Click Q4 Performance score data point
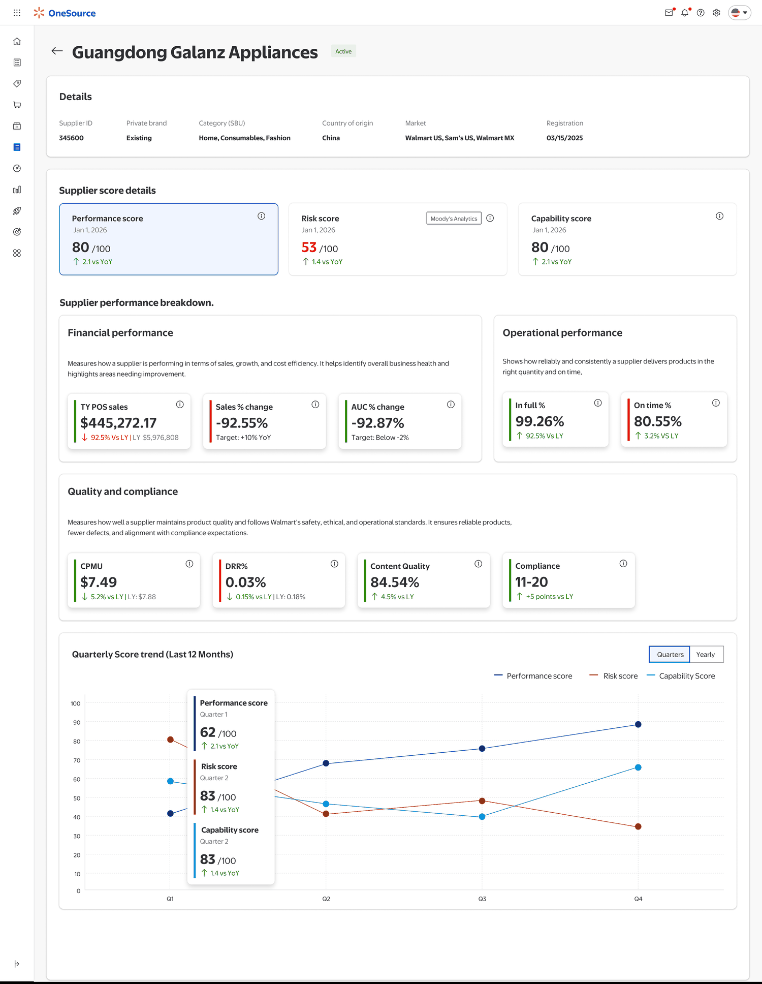Screen dimensions: 762x984 (638, 724)
